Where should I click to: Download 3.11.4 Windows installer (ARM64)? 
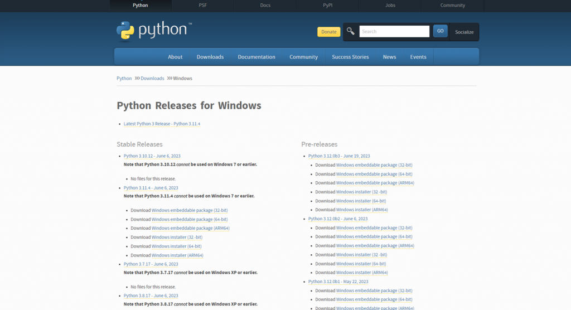(x=177, y=255)
